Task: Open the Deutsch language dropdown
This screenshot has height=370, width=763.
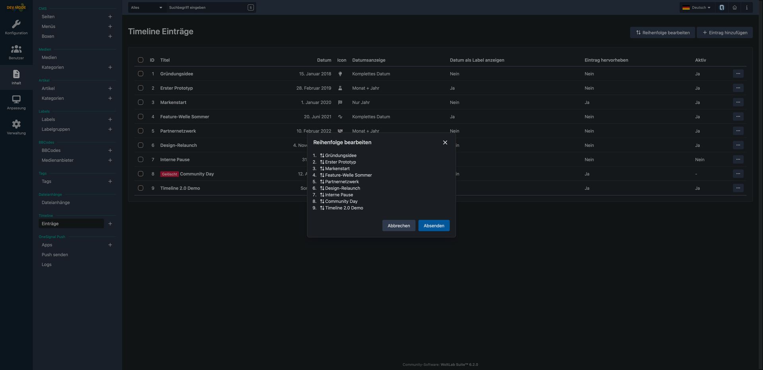Action: pyautogui.click(x=697, y=8)
